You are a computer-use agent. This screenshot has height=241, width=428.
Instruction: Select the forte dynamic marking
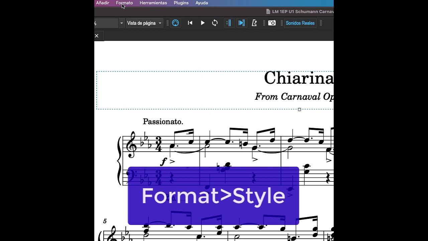click(164, 162)
